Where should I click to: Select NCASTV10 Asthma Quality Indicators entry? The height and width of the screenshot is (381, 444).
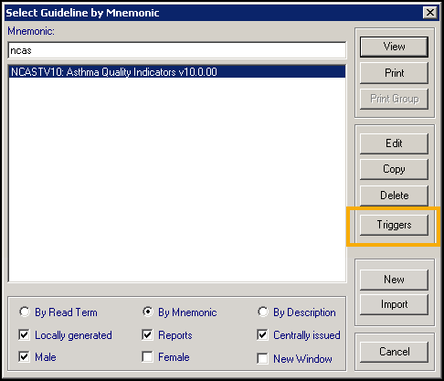click(177, 72)
